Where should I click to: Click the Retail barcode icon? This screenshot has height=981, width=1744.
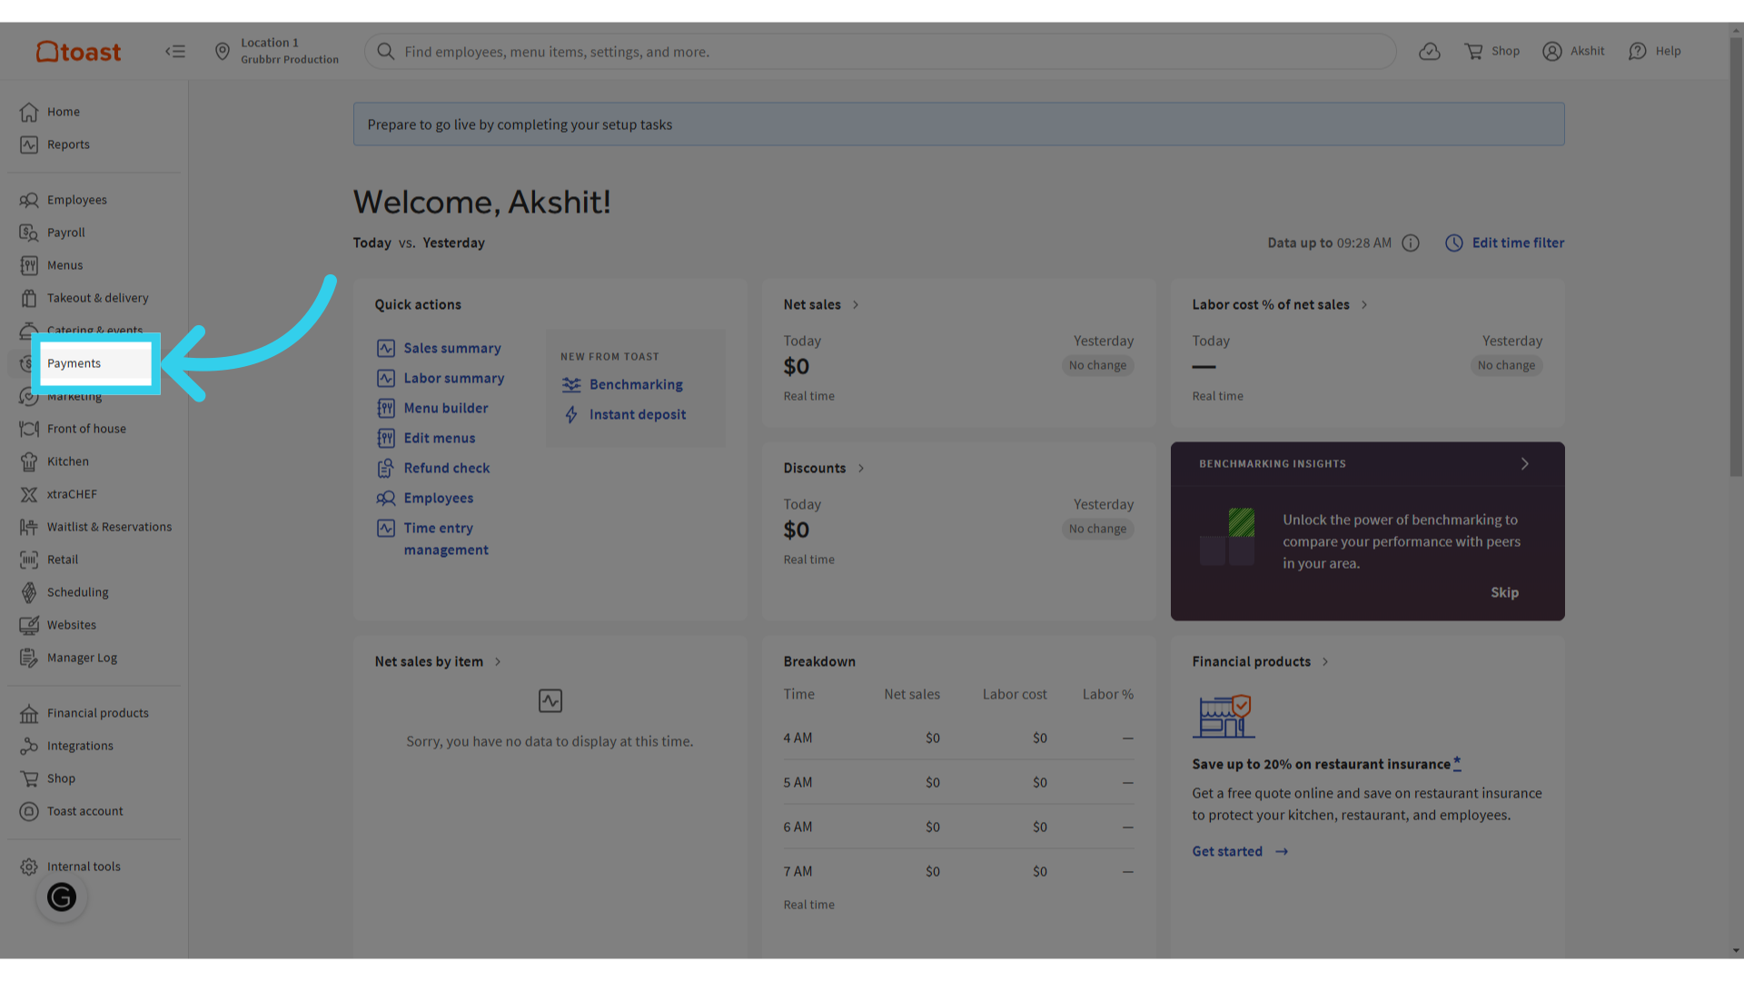[x=29, y=560]
